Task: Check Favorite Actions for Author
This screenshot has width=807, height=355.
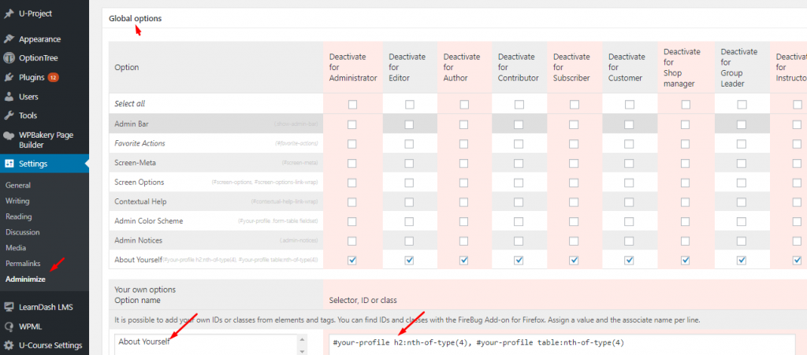Action: pyautogui.click(x=463, y=144)
